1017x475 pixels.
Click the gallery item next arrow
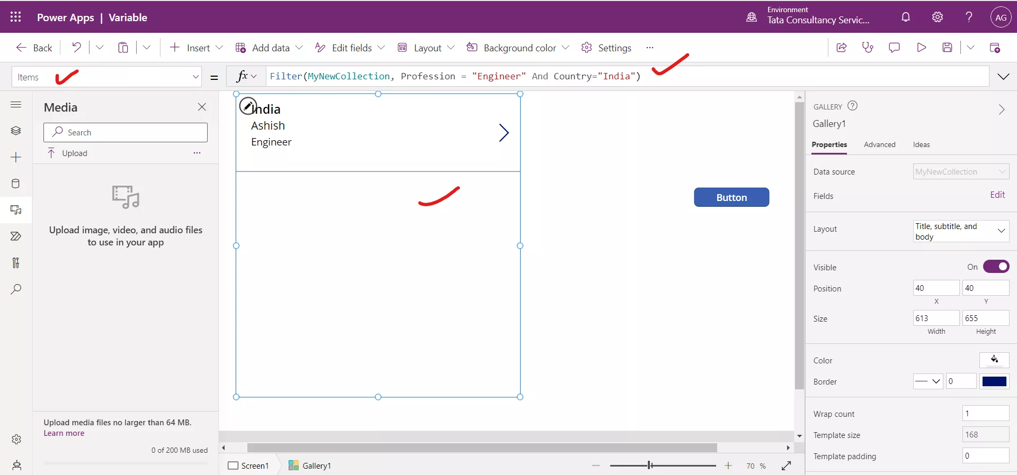504,133
